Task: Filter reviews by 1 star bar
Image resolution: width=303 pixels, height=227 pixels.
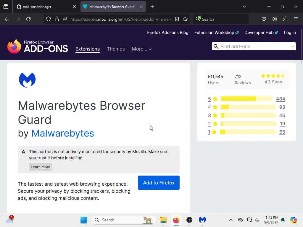Action: 248,132
